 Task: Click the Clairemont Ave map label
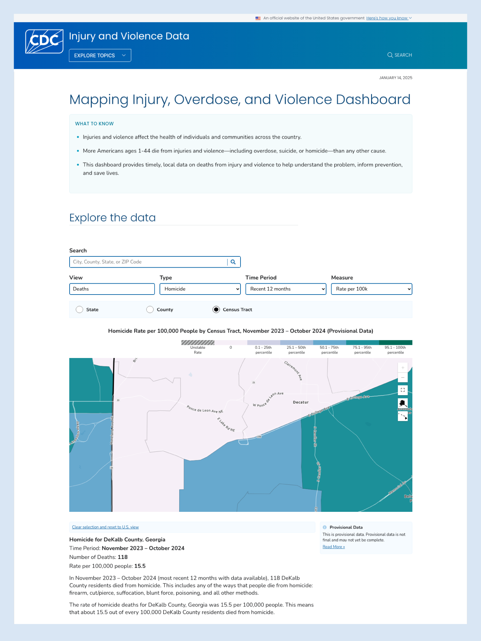(293, 371)
